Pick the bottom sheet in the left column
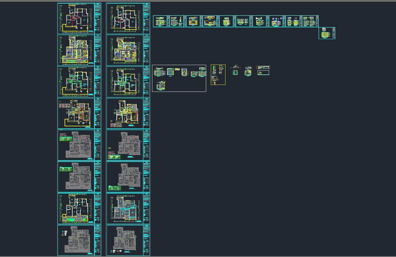The height and width of the screenshot is (257, 396). (x=79, y=240)
